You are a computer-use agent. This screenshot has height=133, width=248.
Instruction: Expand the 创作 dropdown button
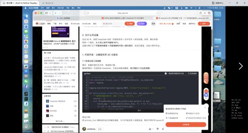(204, 24)
